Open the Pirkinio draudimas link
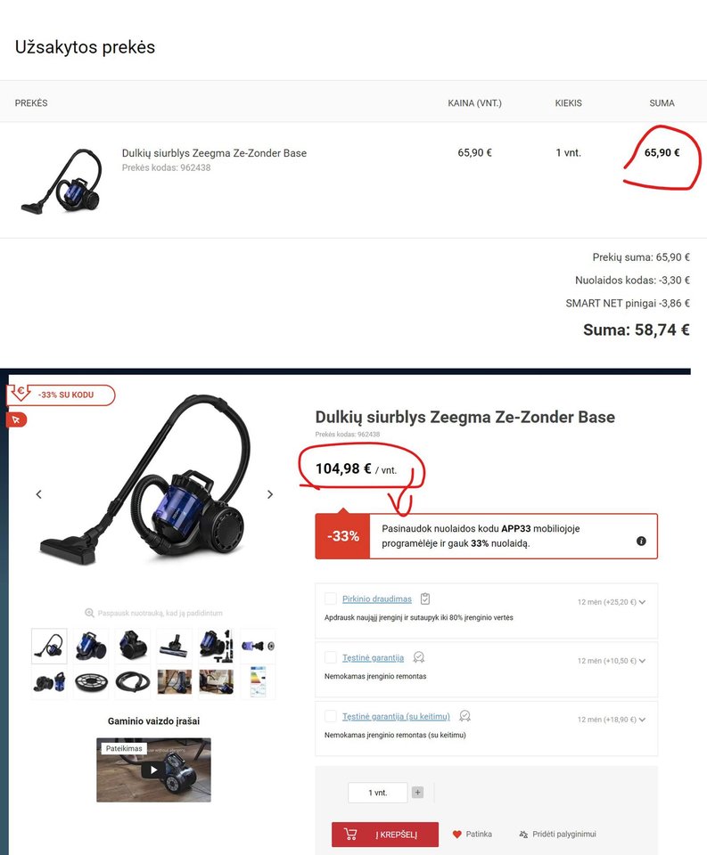The width and height of the screenshot is (707, 855). coord(377,598)
